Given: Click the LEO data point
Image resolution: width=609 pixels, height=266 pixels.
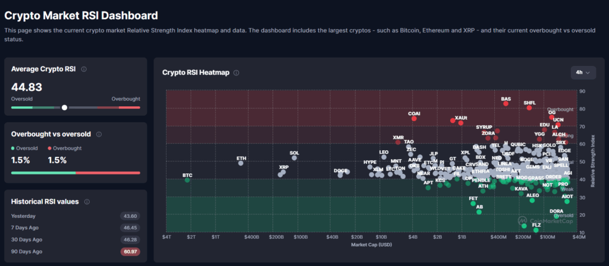Looking at the screenshot, I should (x=384, y=157).
